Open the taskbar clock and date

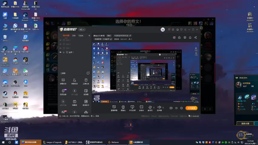tap(250, 142)
